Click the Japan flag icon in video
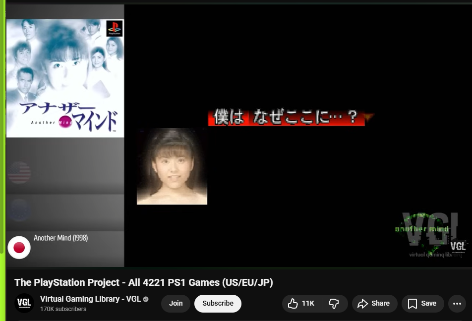 pos(19,248)
